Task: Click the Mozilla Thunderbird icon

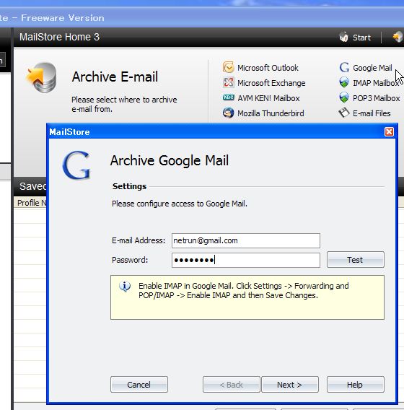Action: 228,113
